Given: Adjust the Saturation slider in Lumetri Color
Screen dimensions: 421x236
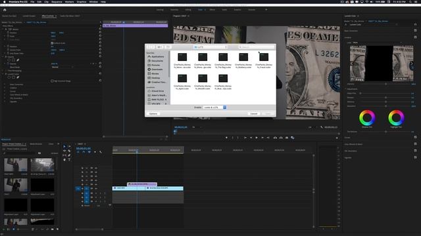Looking at the screenshot, I should (x=386, y=106).
